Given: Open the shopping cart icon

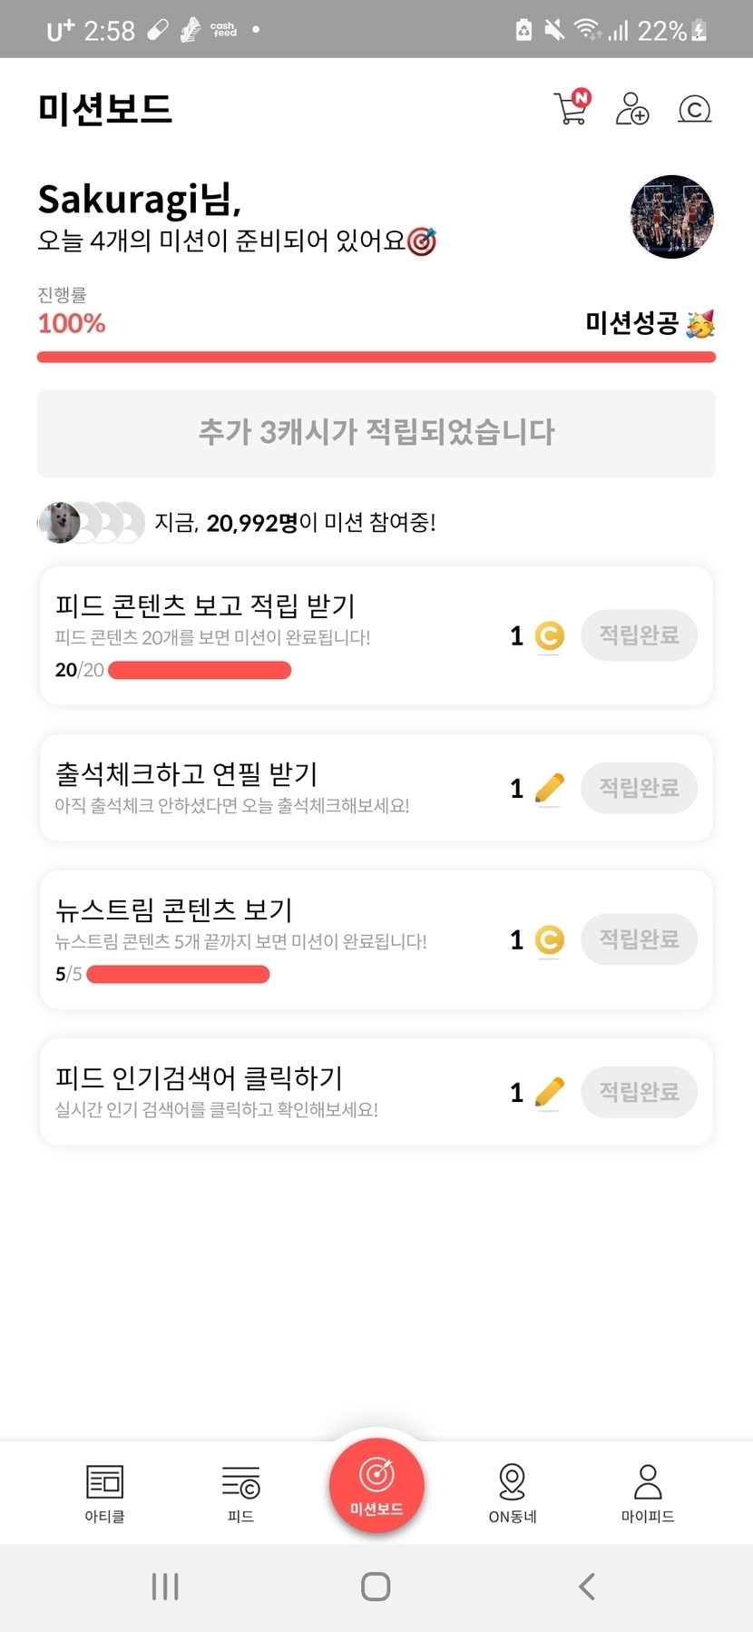Looking at the screenshot, I should [x=571, y=109].
